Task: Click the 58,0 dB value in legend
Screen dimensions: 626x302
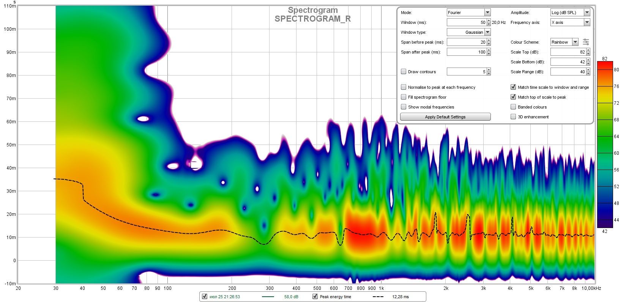Action: coord(291,297)
